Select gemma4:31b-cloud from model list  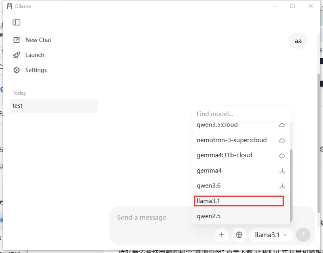241,155
